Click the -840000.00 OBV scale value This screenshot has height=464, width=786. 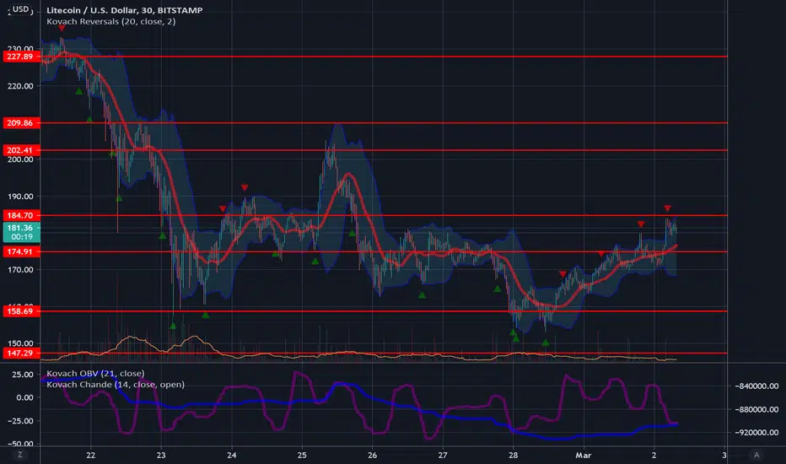(x=756, y=386)
